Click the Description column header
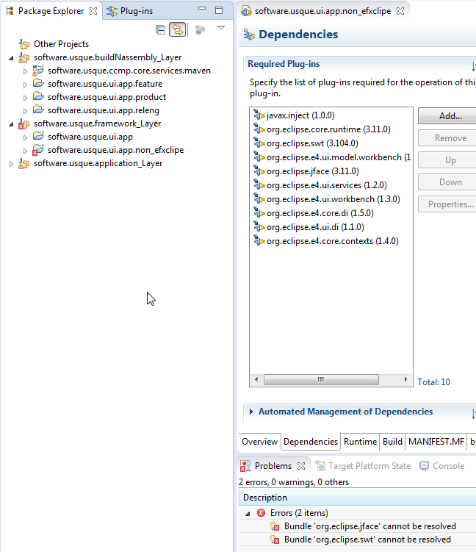 pyautogui.click(x=357, y=498)
